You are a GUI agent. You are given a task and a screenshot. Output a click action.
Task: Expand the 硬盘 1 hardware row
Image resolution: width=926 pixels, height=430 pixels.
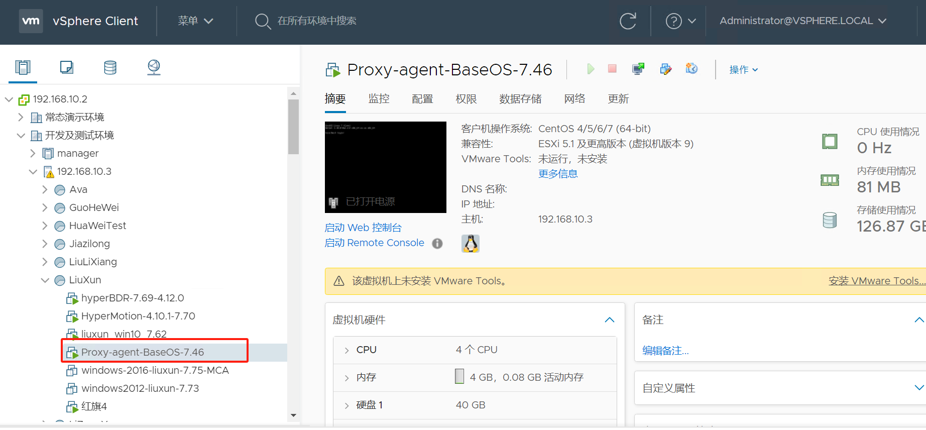(x=346, y=405)
